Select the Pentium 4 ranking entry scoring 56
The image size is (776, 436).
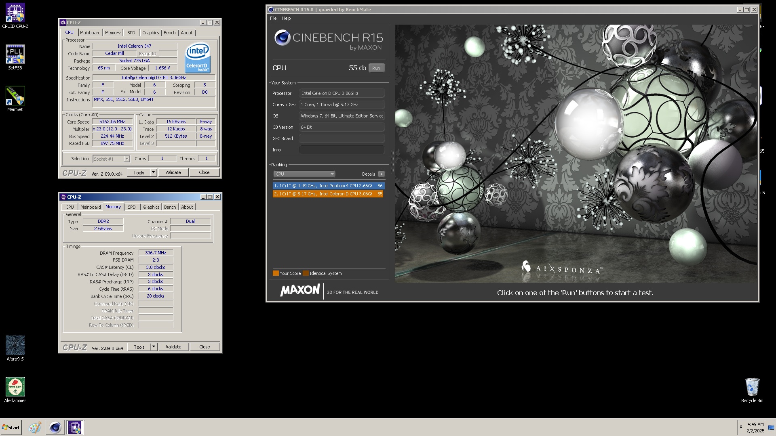click(x=328, y=186)
